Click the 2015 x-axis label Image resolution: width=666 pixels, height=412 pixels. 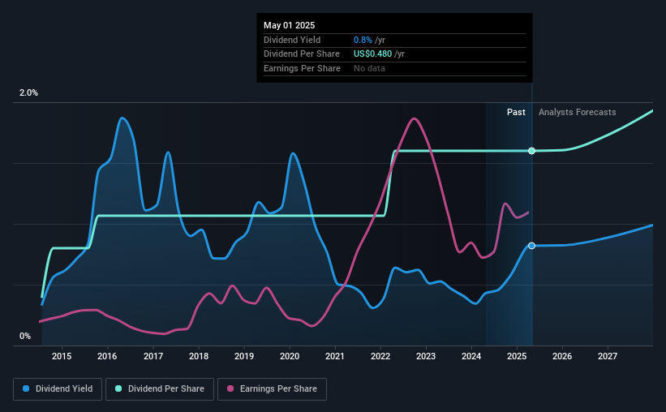coord(62,356)
